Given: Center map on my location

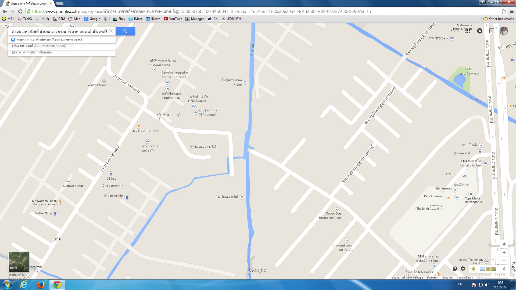Looking at the screenshot, I should (x=504, y=244).
